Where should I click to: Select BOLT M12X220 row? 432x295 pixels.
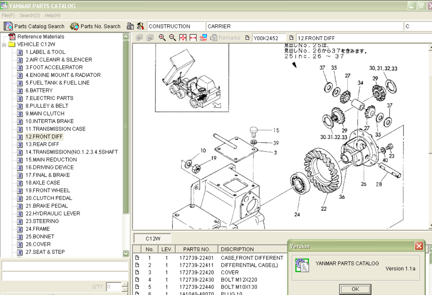pyautogui.click(x=210, y=280)
